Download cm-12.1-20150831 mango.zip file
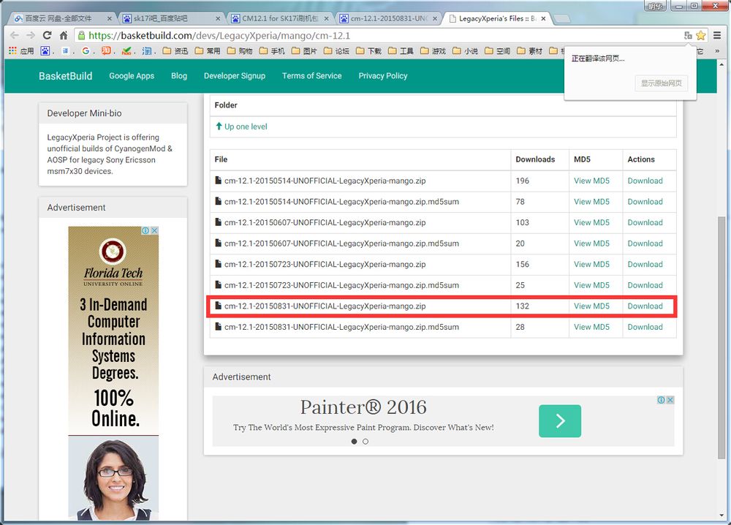 [x=645, y=306]
